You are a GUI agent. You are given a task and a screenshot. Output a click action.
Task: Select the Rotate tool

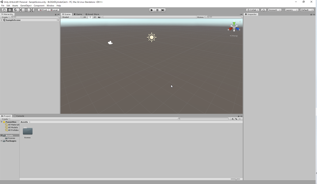tap(15, 10)
